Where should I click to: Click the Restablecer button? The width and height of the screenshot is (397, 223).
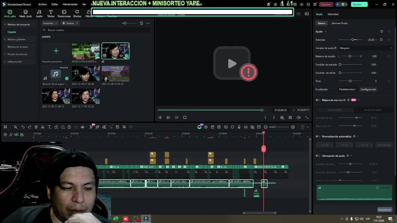(x=385, y=210)
